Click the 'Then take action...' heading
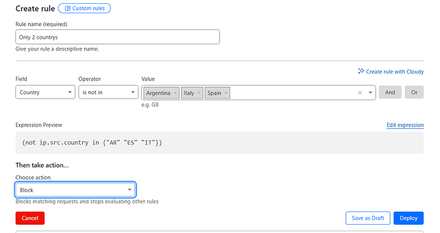The image size is (440, 233). pos(42,165)
